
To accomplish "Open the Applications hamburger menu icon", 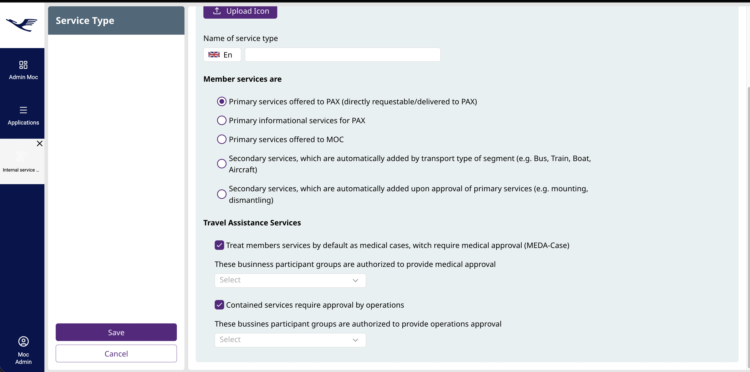I will tap(23, 110).
